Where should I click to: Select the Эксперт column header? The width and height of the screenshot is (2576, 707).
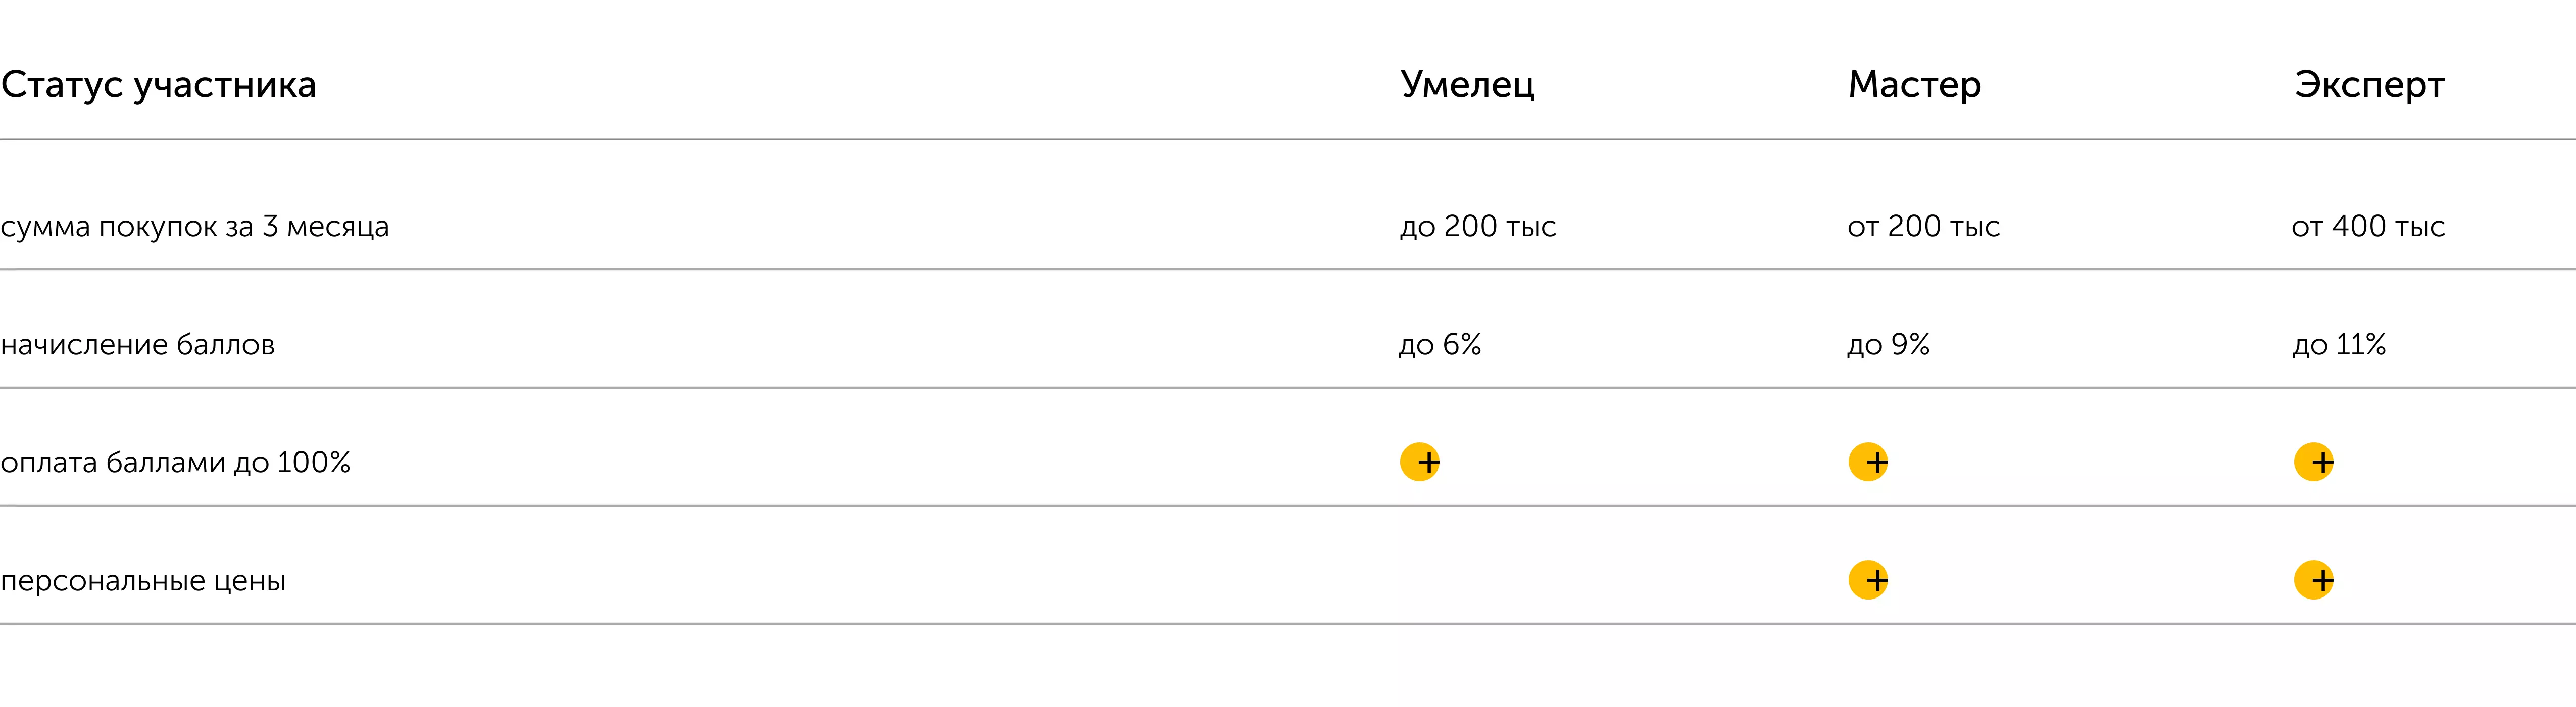[2368, 84]
